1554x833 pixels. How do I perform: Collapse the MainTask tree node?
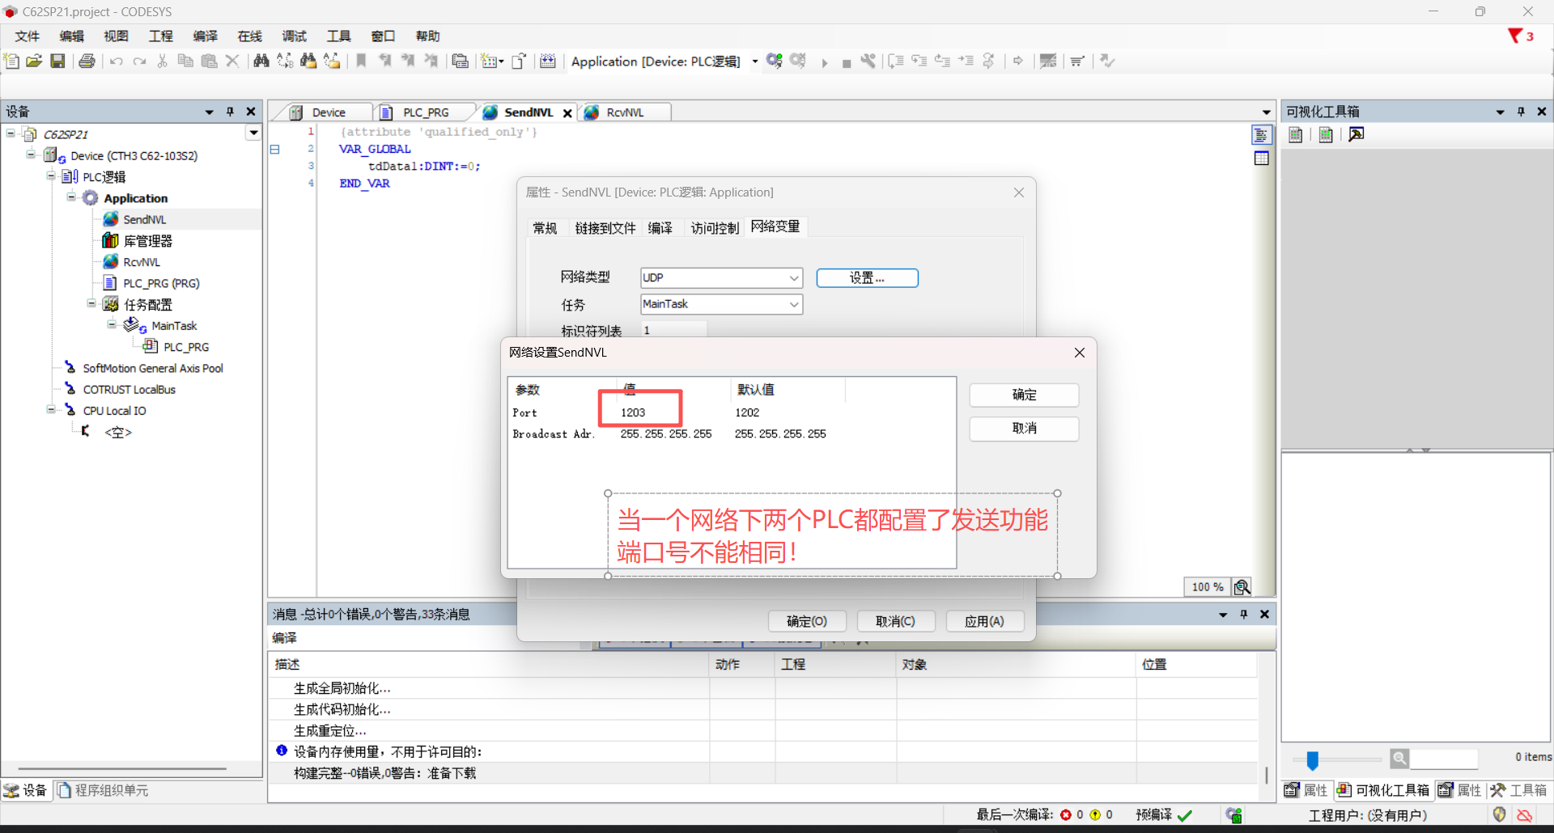pos(112,325)
